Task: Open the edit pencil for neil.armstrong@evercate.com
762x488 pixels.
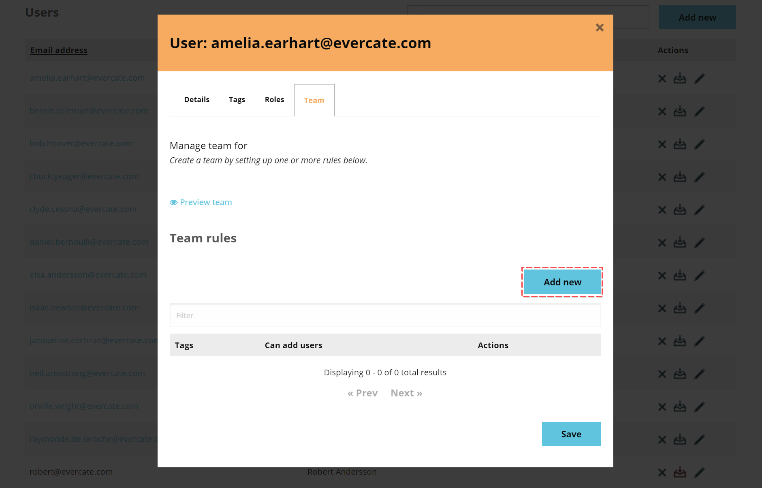Action: pos(700,373)
